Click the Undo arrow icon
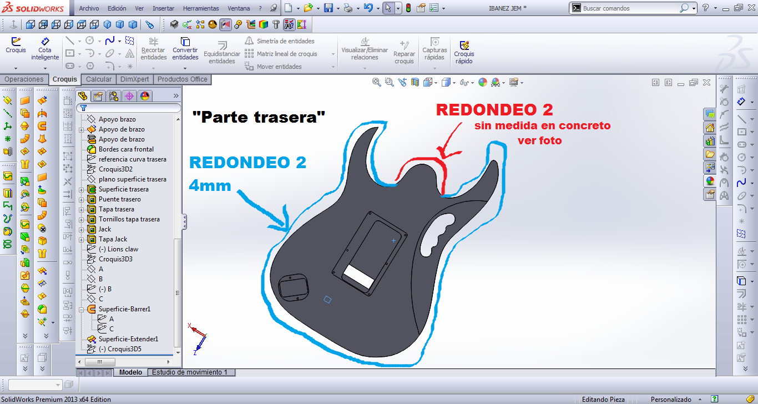Image resolution: width=758 pixels, height=404 pixels. coord(368,8)
